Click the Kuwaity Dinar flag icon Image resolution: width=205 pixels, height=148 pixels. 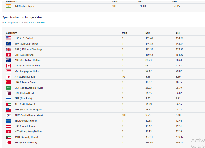9,137
